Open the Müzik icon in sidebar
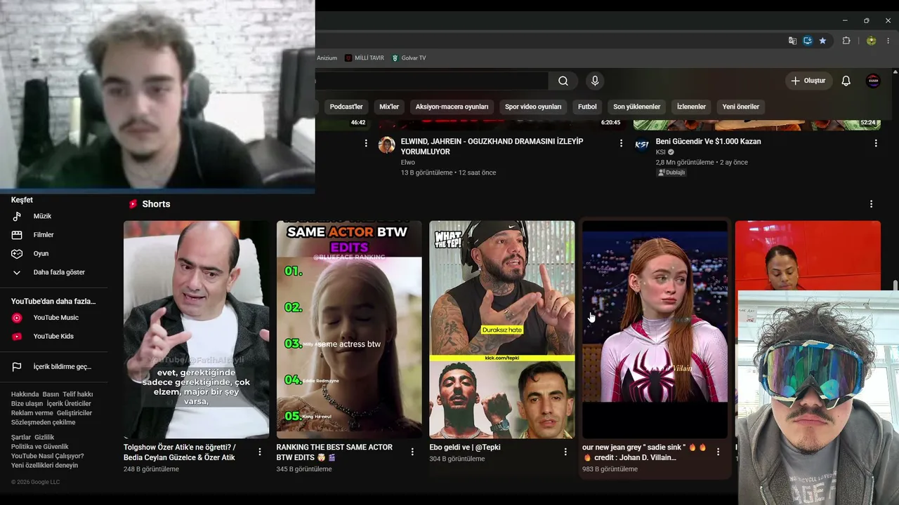 [x=17, y=216]
